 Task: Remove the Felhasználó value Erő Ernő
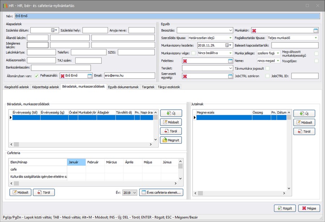(62, 76)
